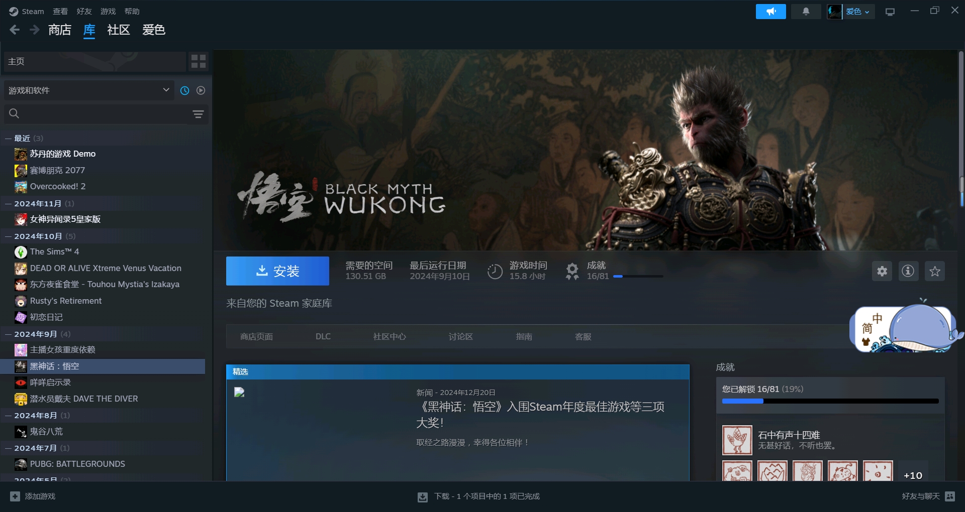Open the 帮助 menu

(132, 11)
